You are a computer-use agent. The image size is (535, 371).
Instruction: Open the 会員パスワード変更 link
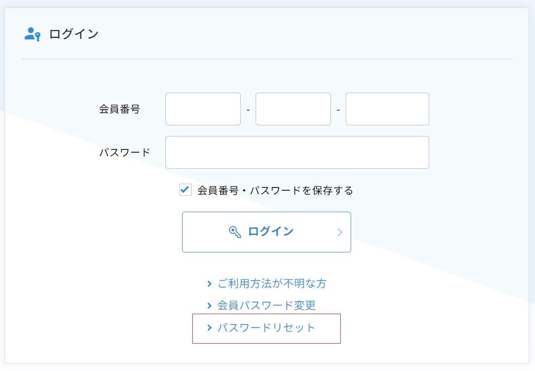coord(266,306)
